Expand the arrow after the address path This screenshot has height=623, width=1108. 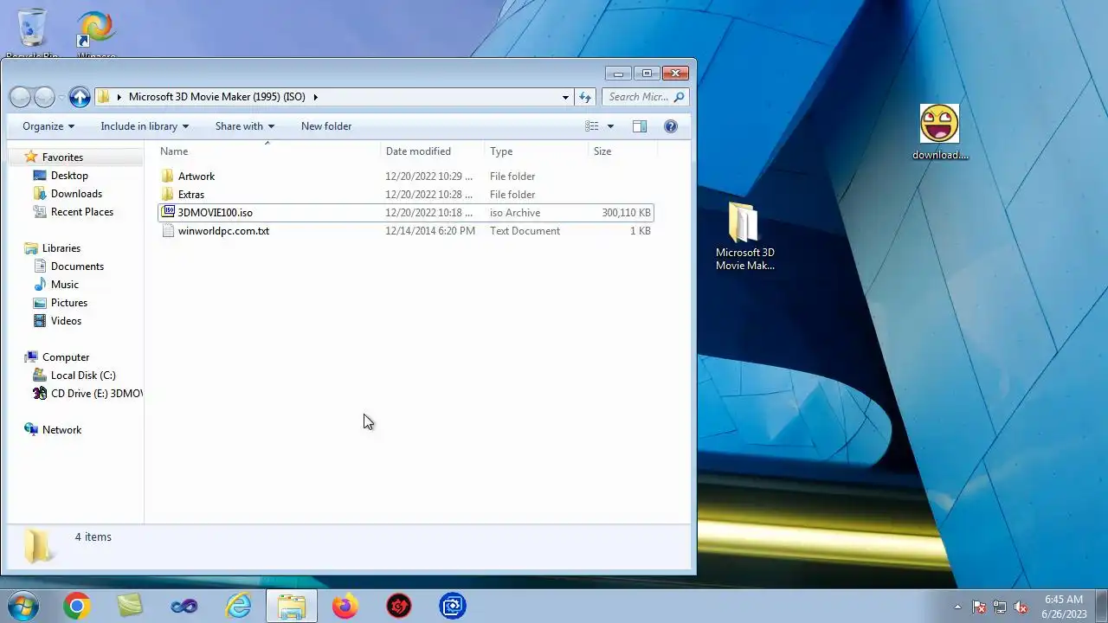coord(316,97)
